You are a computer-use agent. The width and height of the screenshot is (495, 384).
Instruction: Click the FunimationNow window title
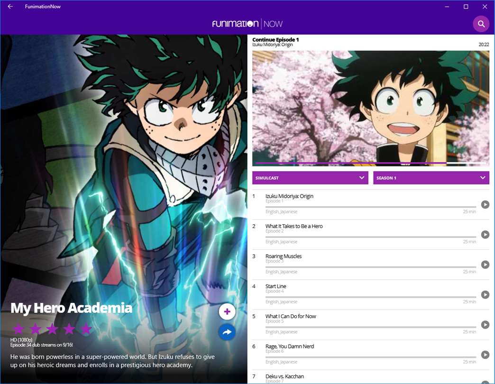click(43, 6)
